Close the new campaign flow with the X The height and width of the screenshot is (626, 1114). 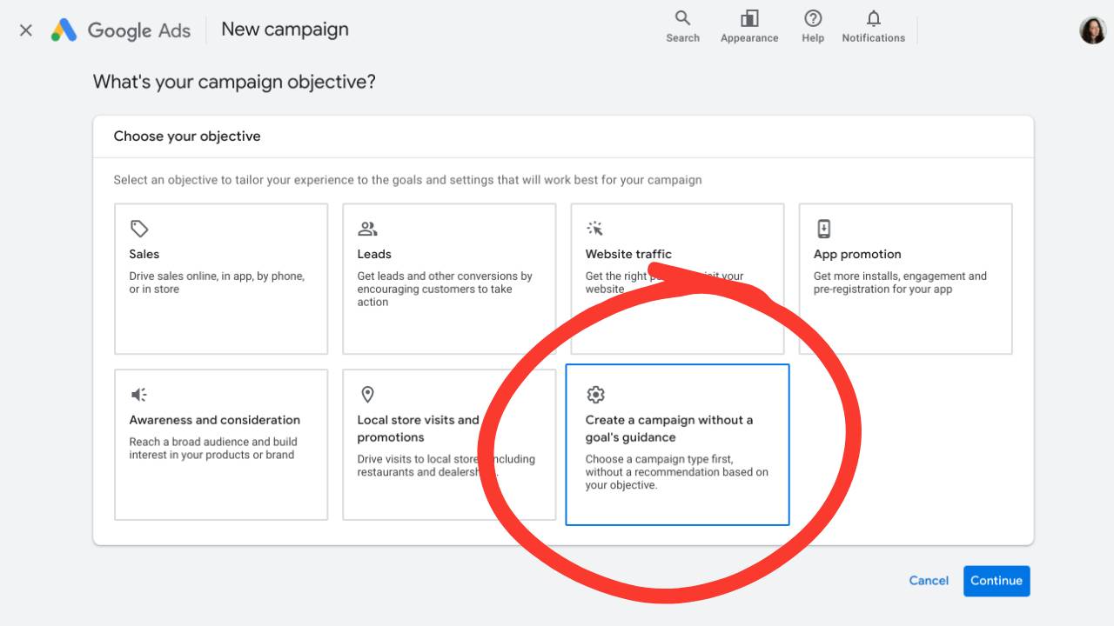[25, 30]
